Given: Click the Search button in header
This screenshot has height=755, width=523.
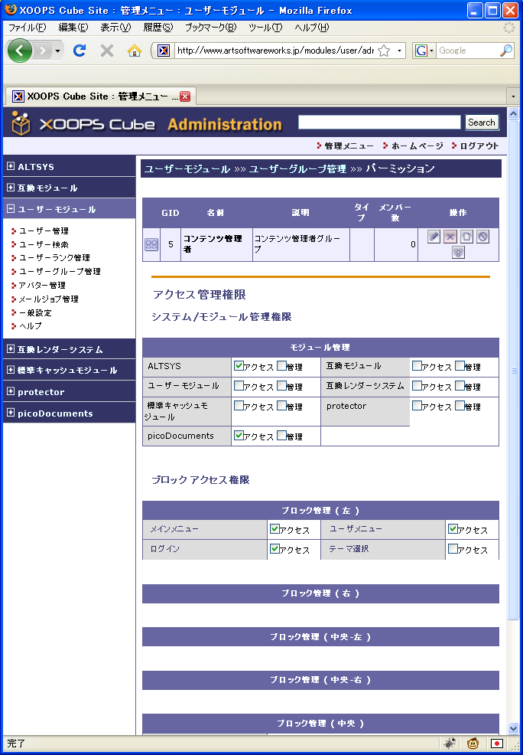Looking at the screenshot, I should (482, 123).
